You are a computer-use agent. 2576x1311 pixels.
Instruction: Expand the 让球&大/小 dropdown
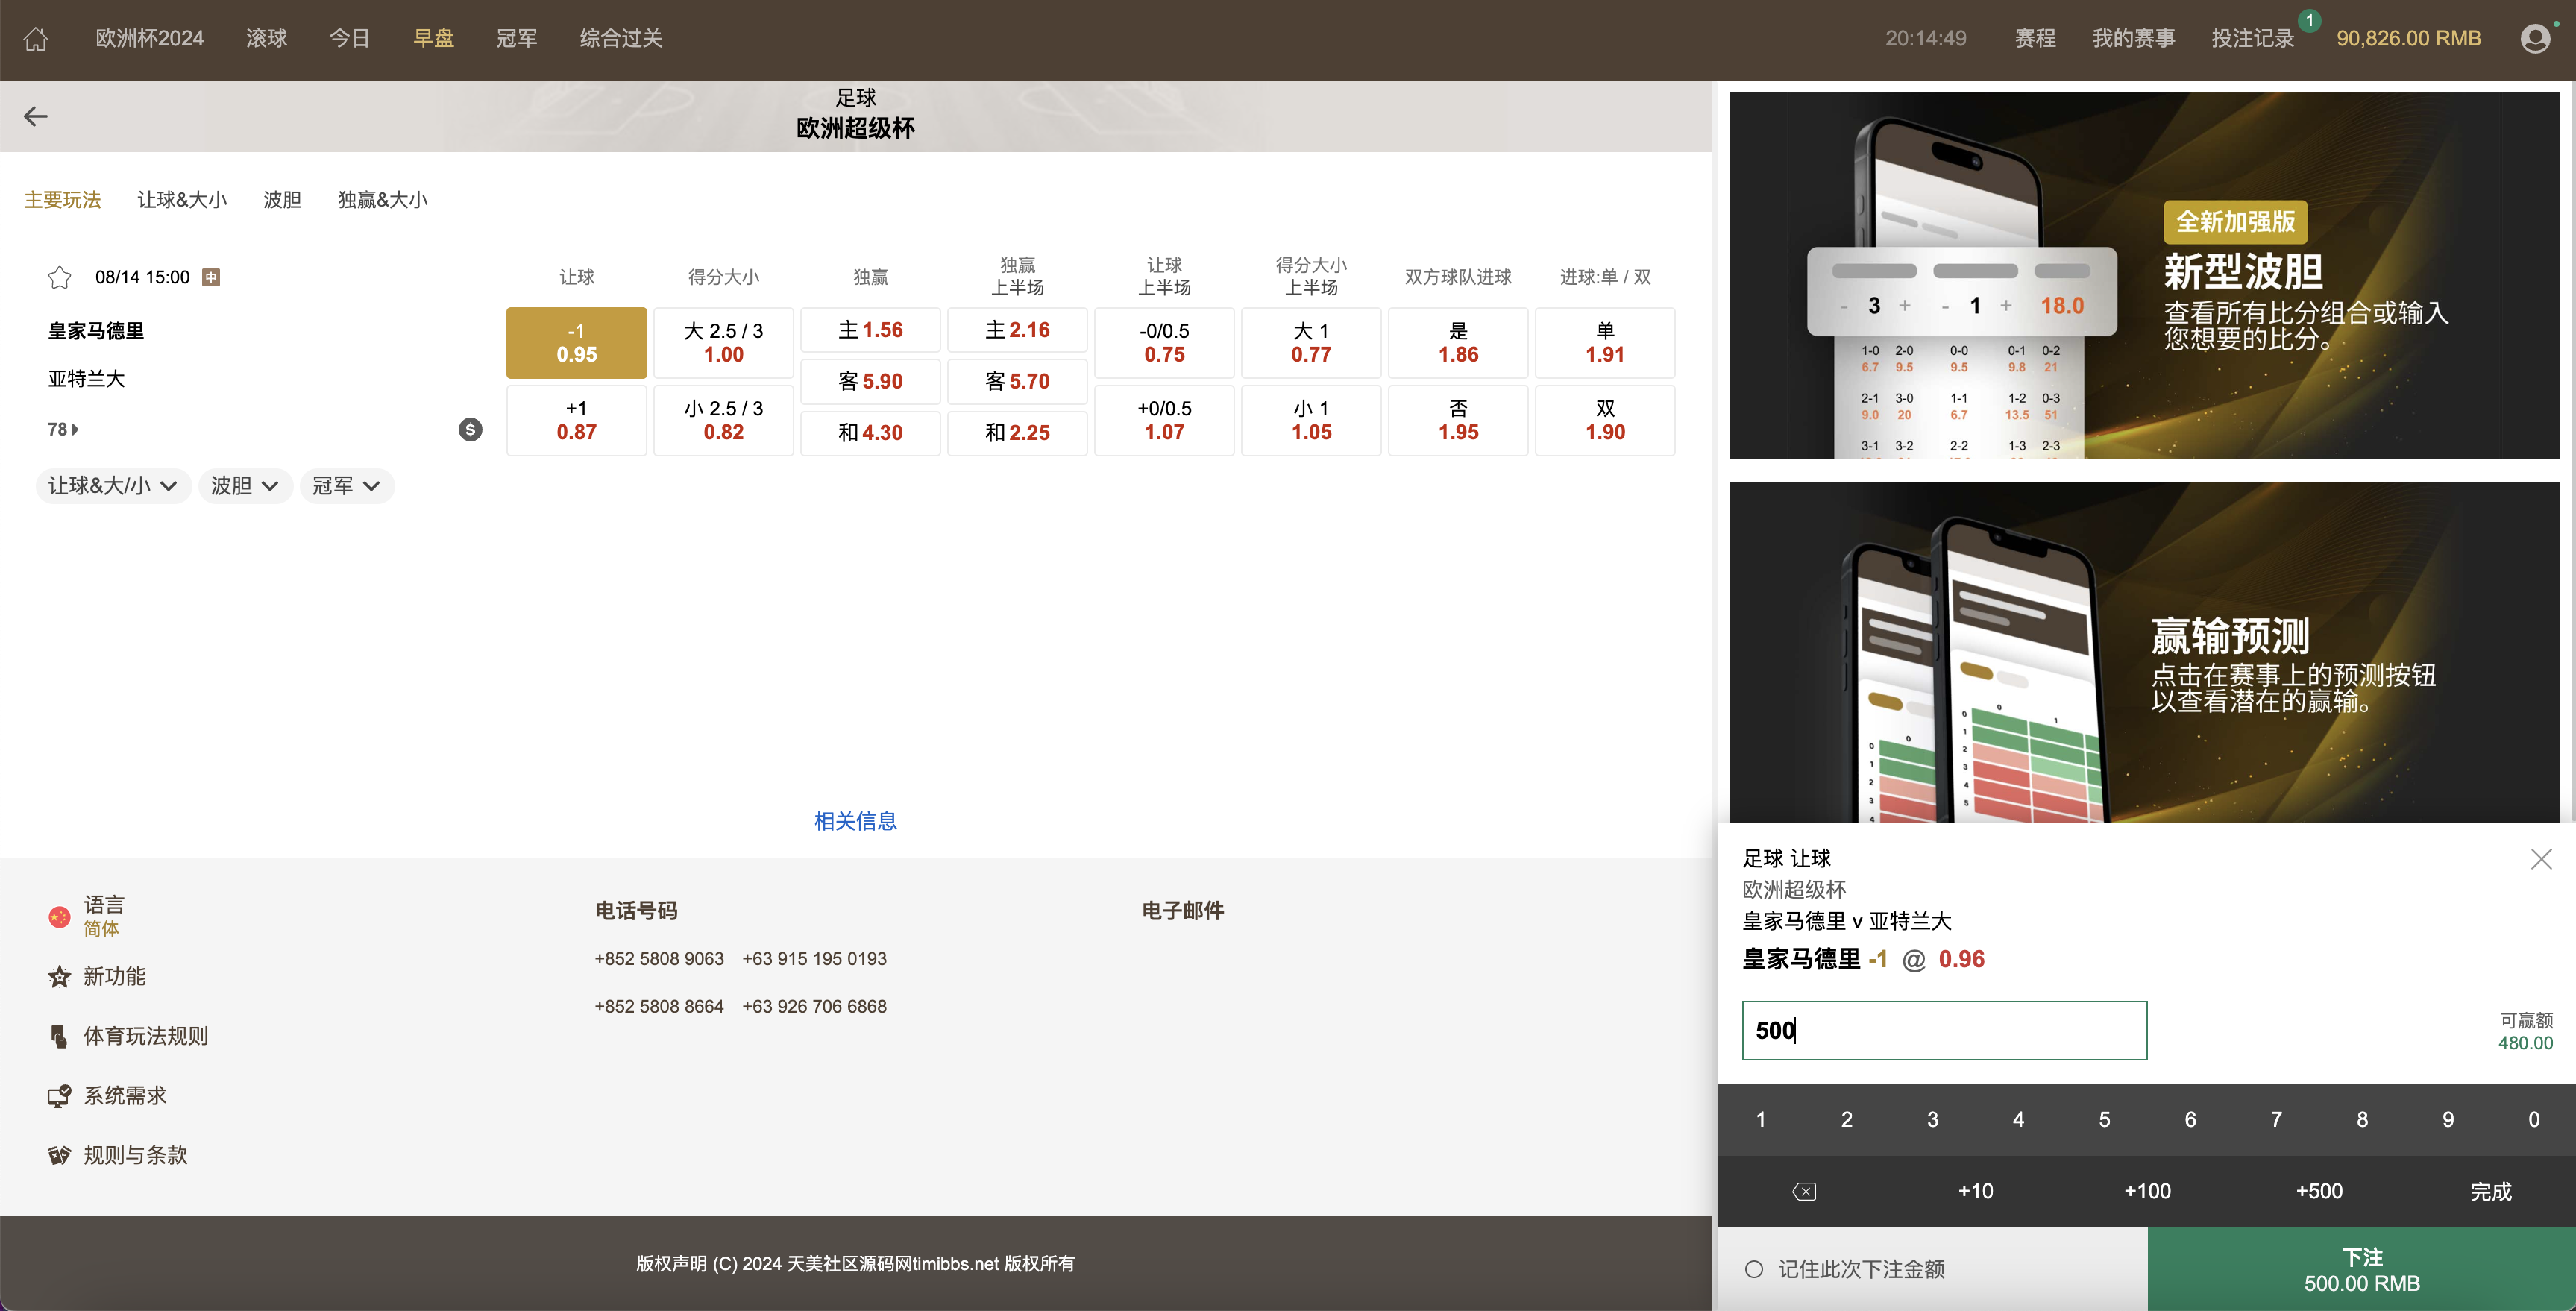113,486
